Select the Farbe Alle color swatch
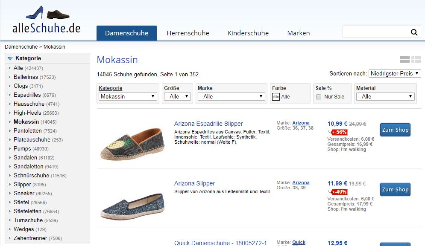The width and height of the screenshot is (425, 246). pyautogui.click(x=276, y=97)
